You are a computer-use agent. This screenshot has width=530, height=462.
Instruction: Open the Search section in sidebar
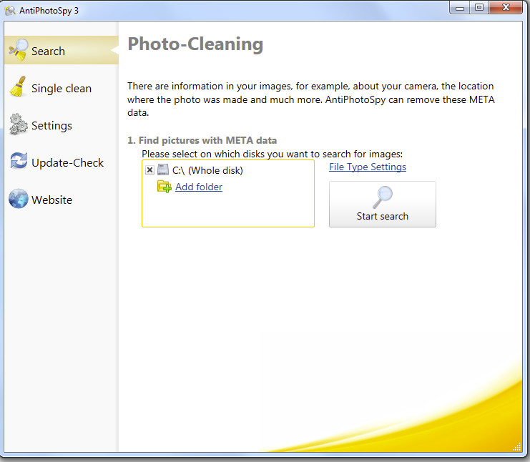click(62, 51)
